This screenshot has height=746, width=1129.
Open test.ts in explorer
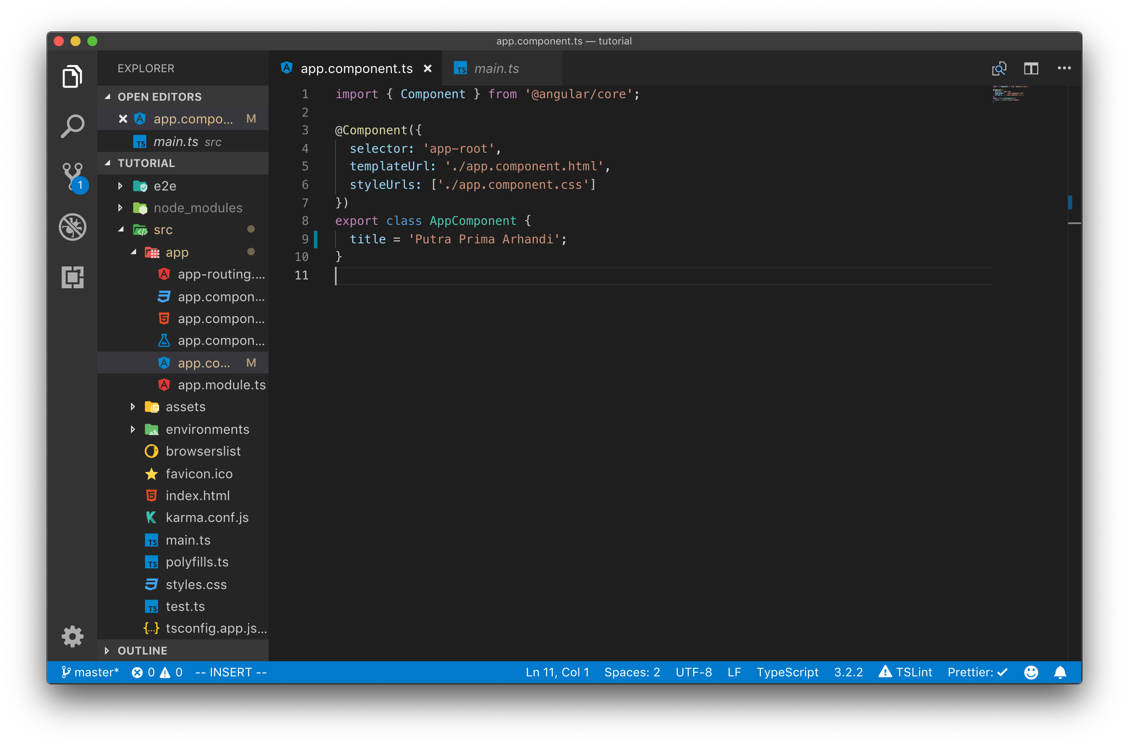(183, 606)
